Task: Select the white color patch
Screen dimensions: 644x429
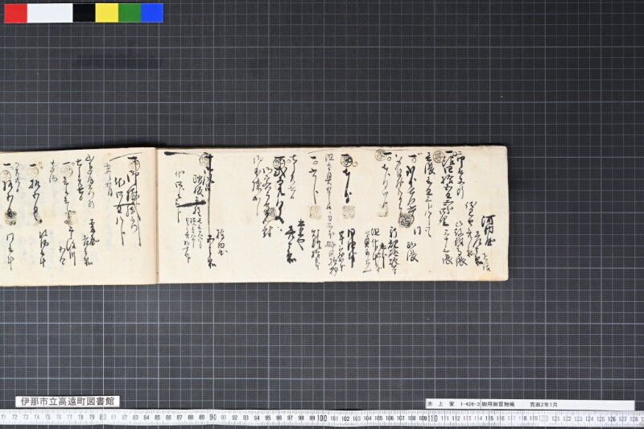Action: pyautogui.click(x=50, y=13)
